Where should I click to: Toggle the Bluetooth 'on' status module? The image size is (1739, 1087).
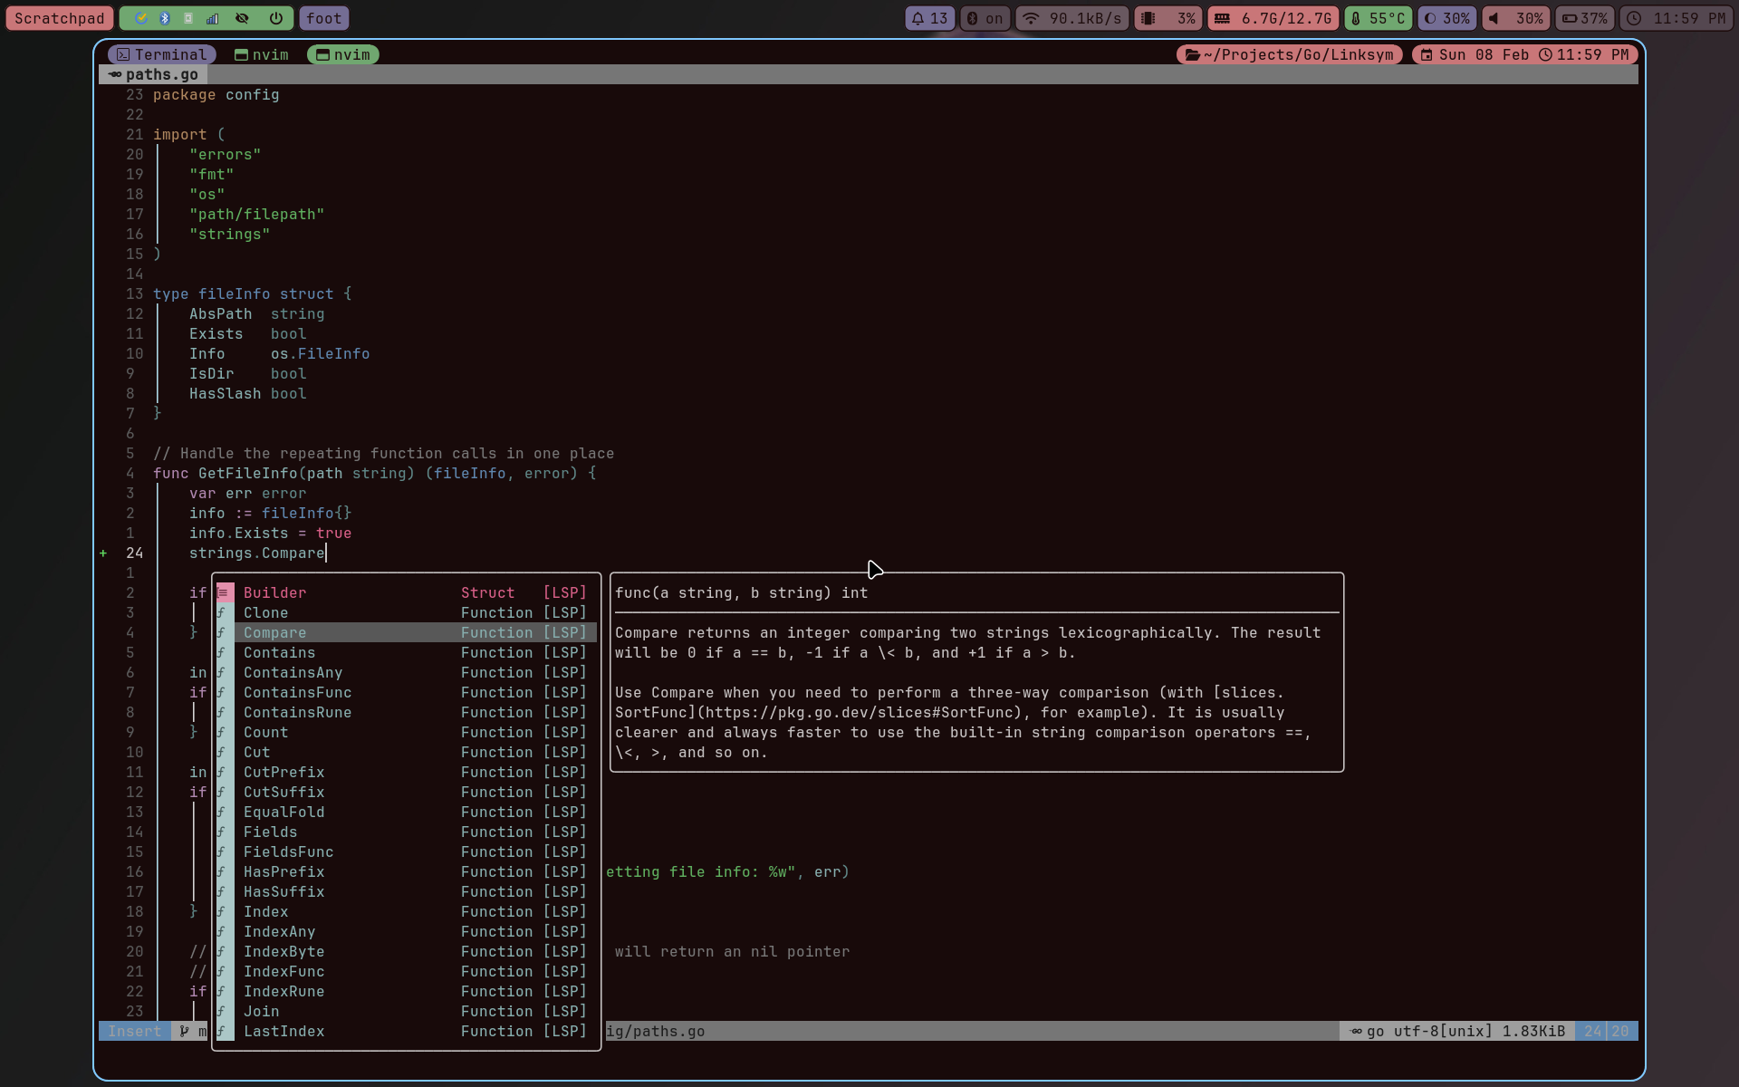coord(985,18)
